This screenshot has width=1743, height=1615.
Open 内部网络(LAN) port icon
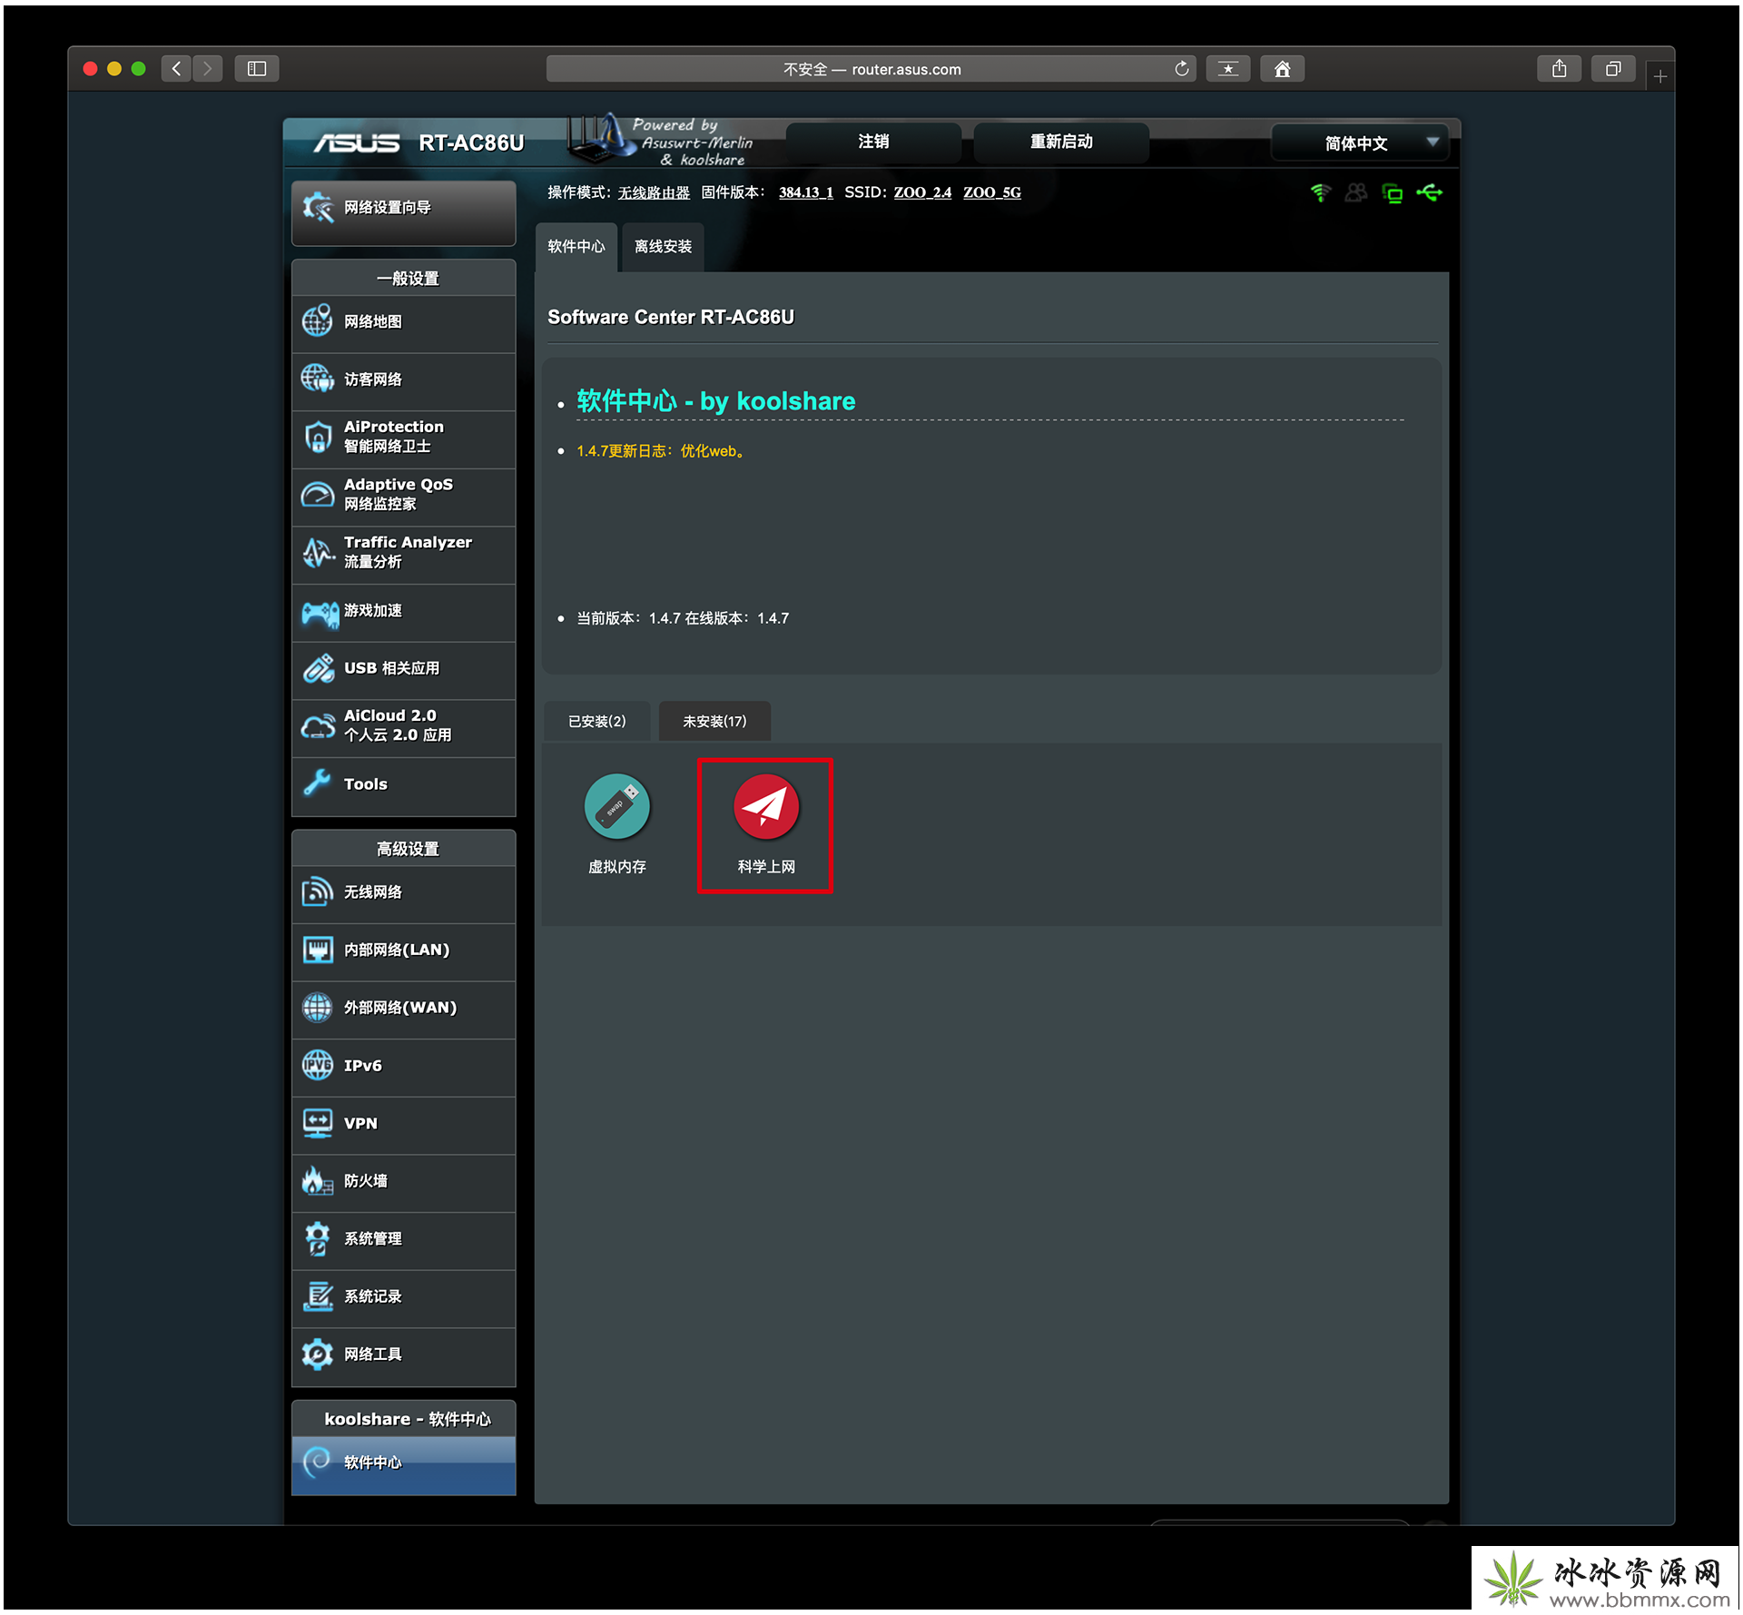tap(318, 950)
